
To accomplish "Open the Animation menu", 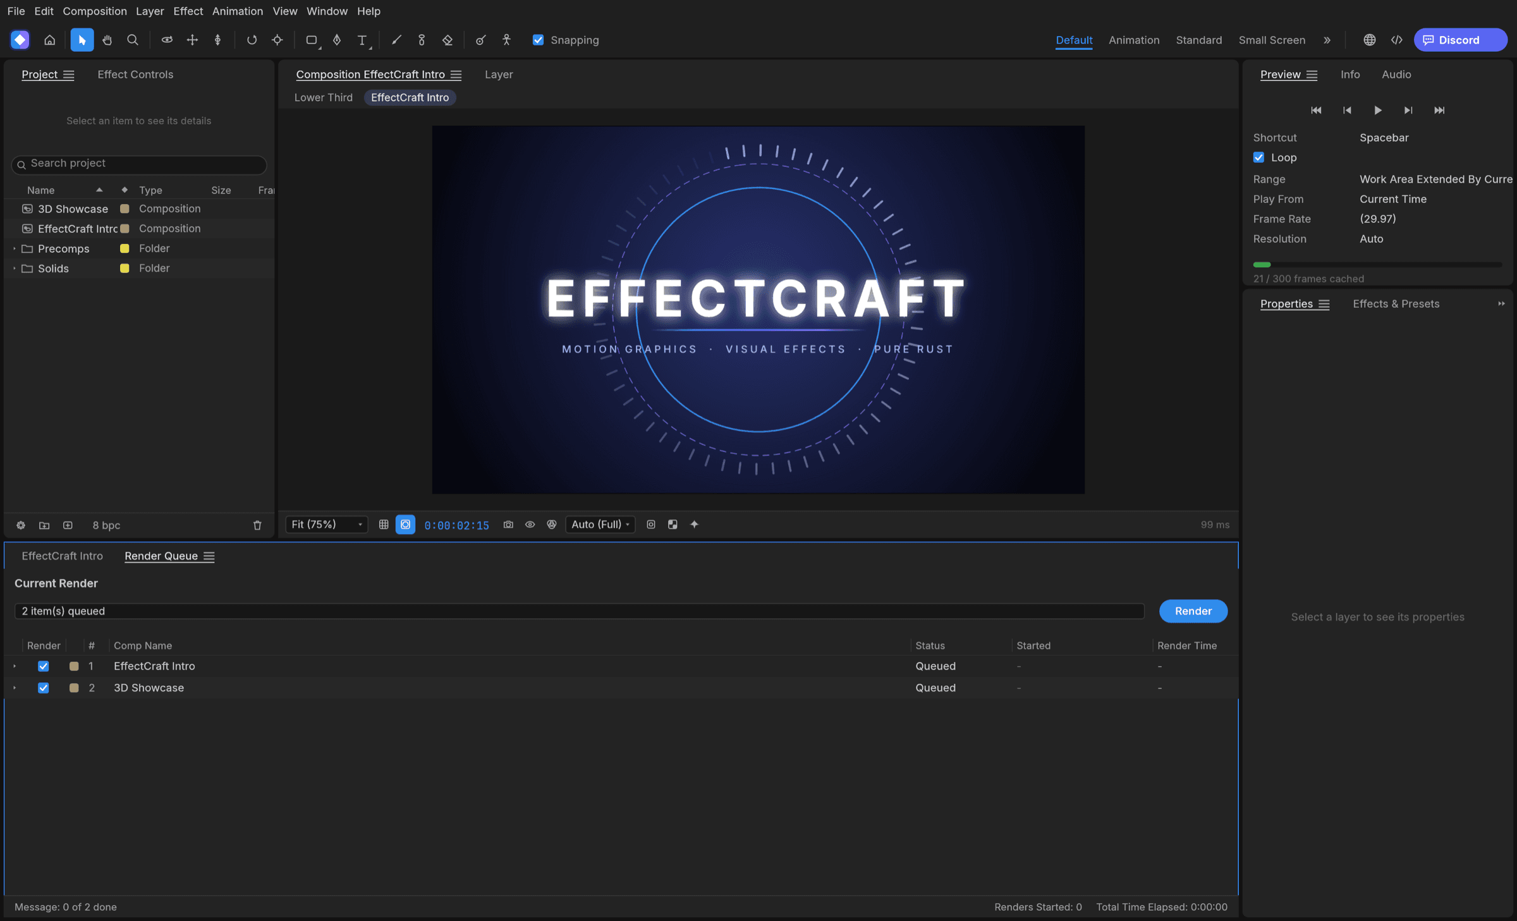I will point(237,11).
